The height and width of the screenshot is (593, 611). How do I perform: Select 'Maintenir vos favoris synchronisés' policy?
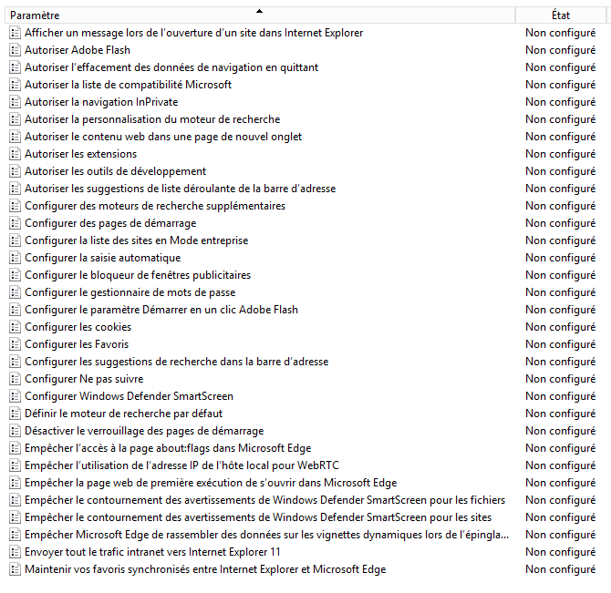[x=205, y=569]
